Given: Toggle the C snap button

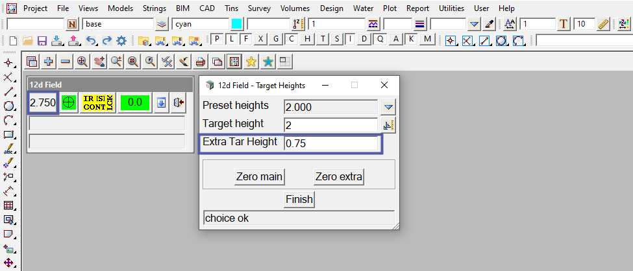Looking at the screenshot, I should [x=292, y=39].
